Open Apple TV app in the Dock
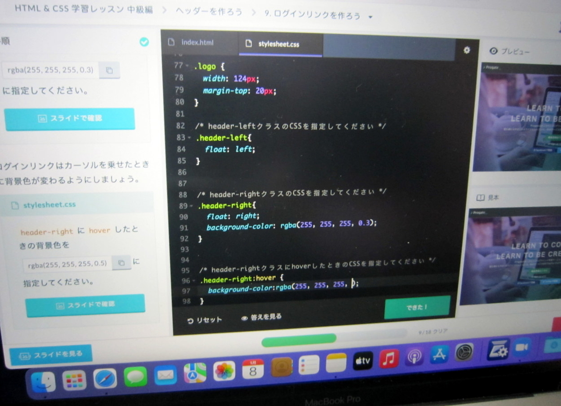Image resolution: width=561 pixels, height=406 pixels. click(363, 361)
